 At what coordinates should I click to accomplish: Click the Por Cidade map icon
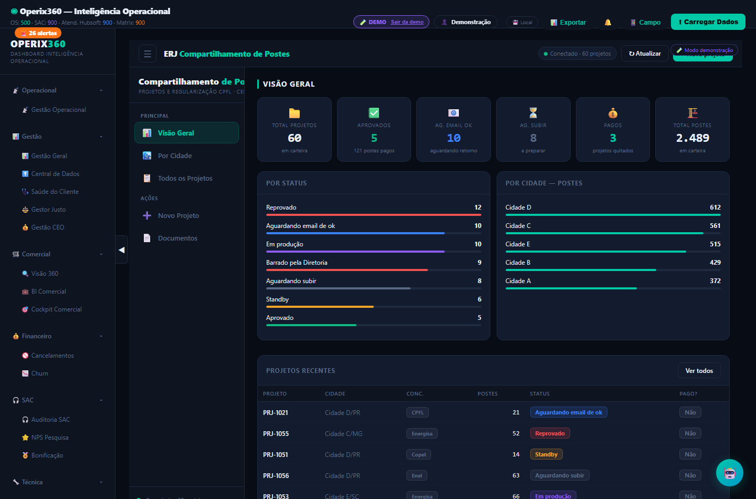click(147, 155)
